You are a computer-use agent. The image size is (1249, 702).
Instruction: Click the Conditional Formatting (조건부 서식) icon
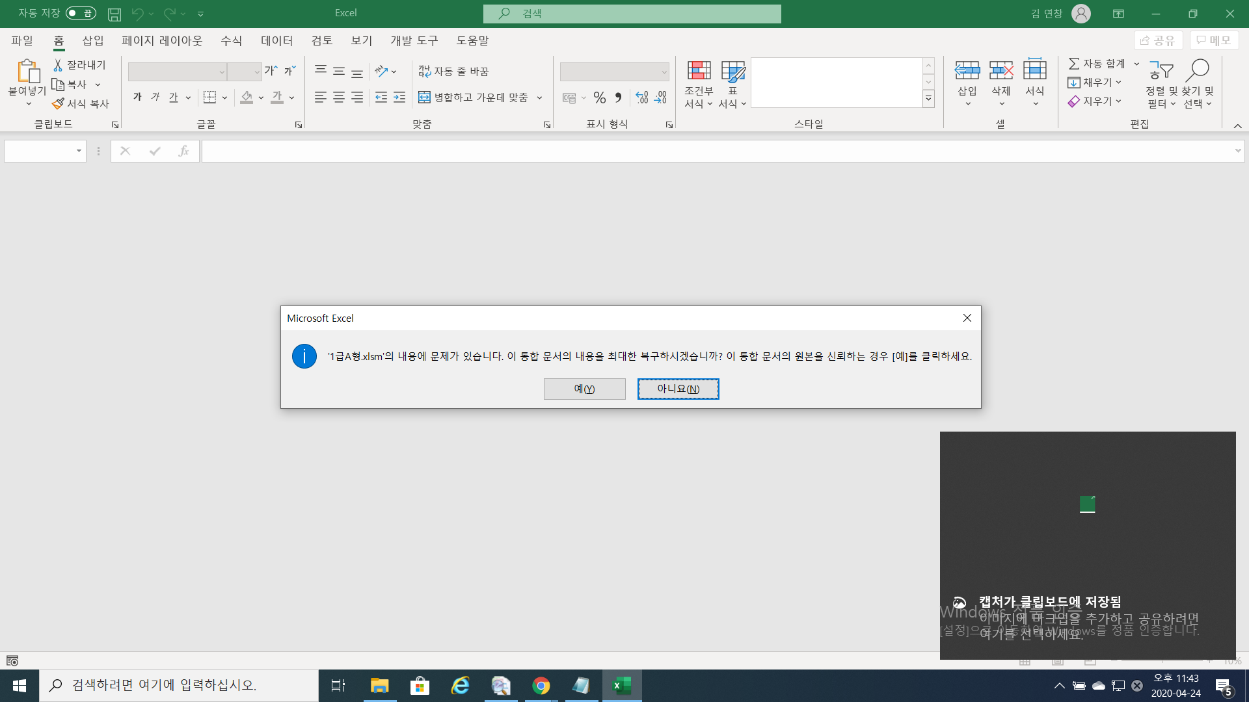[699, 71]
